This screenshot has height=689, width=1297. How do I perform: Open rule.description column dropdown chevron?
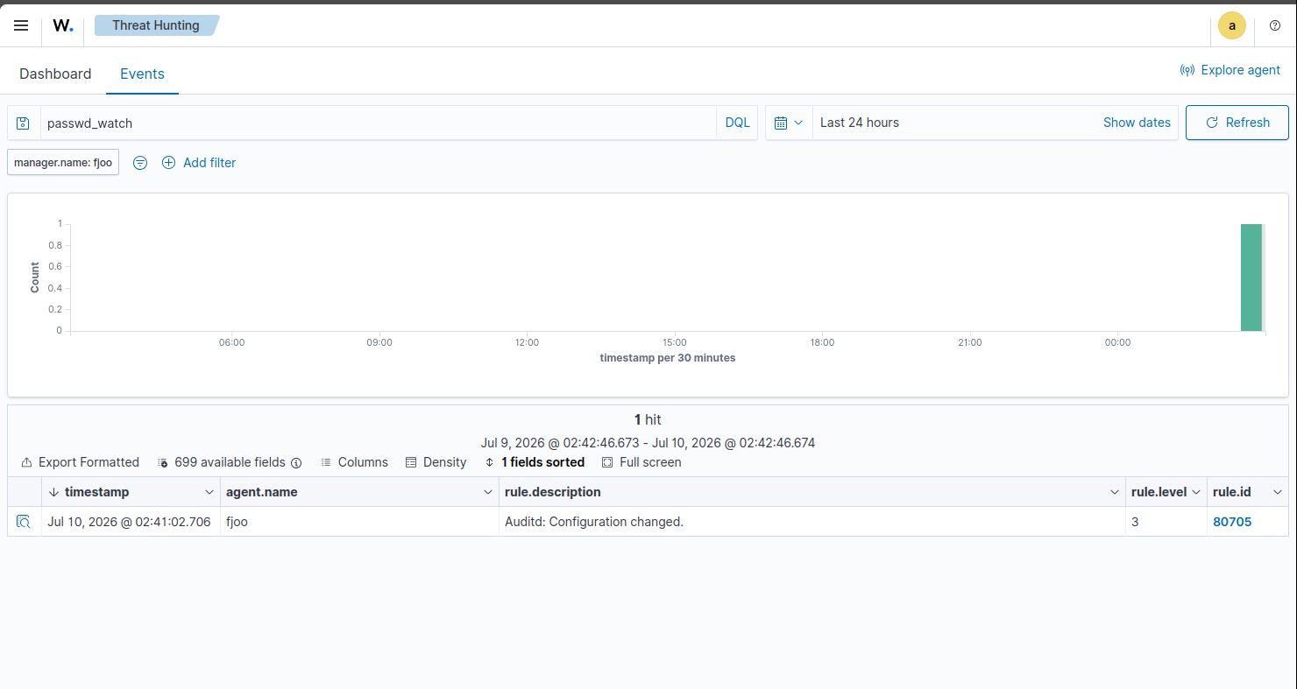1115,492
